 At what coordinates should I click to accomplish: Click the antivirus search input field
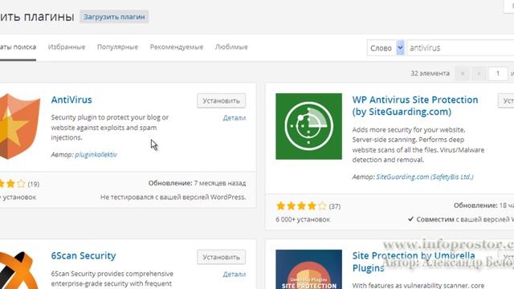460,48
